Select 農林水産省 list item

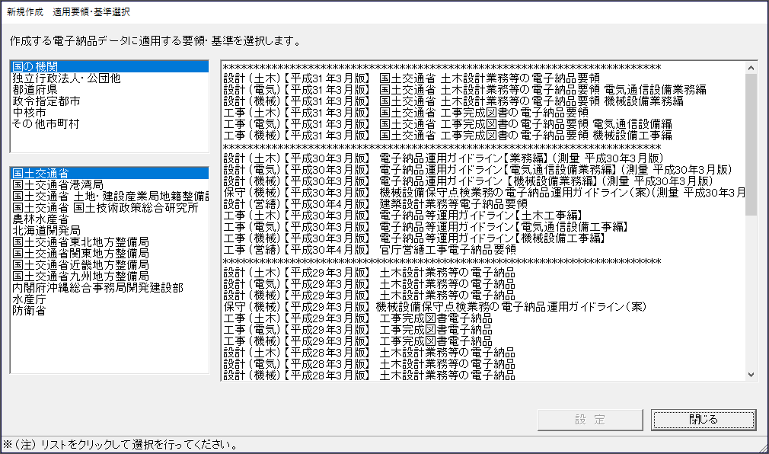tap(110, 219)
